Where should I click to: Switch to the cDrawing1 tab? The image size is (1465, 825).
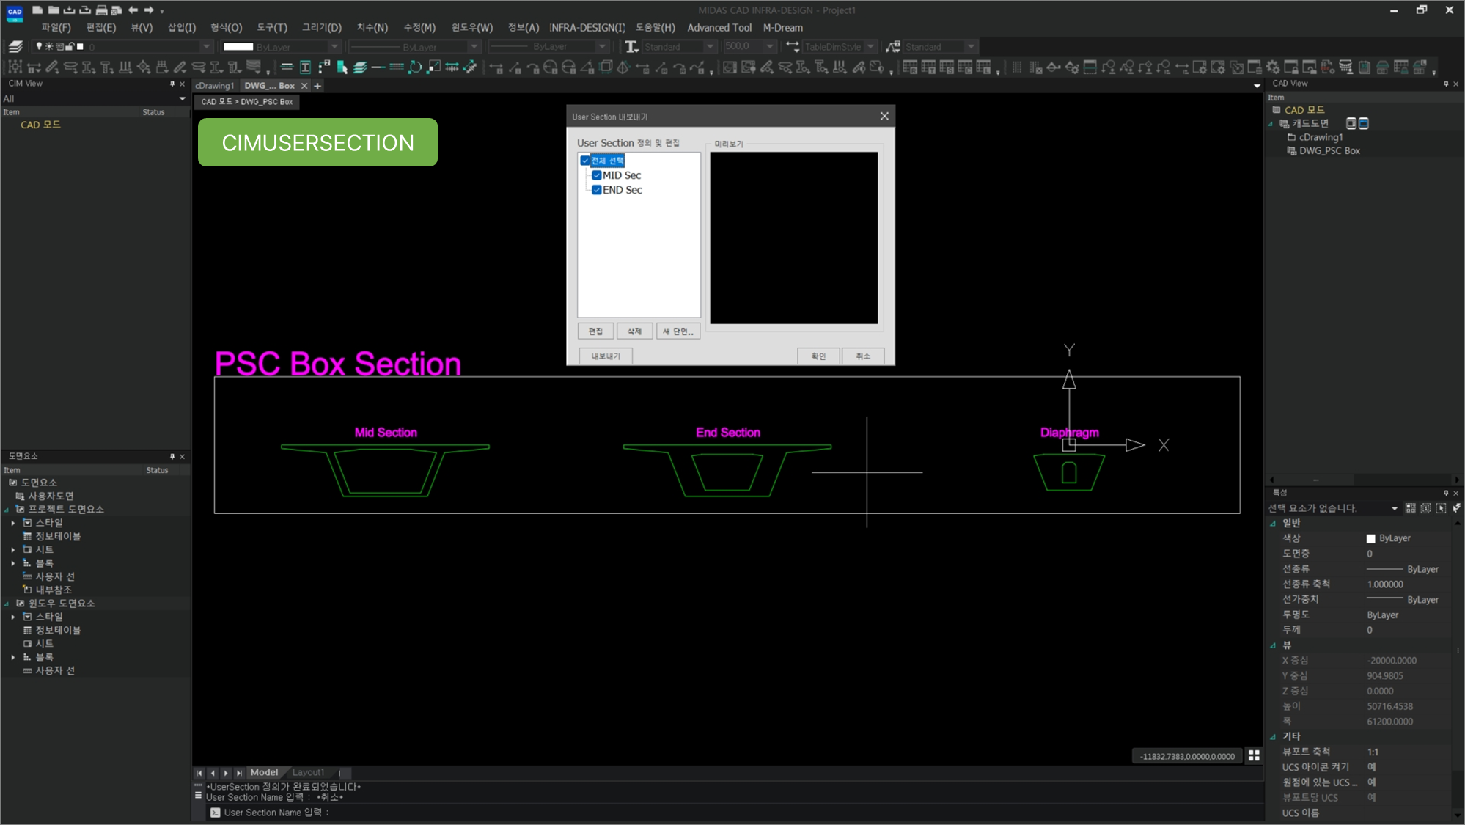[x=214, y=86]
